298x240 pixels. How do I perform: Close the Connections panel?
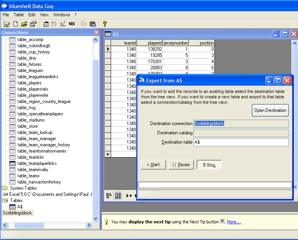(96, 33)
